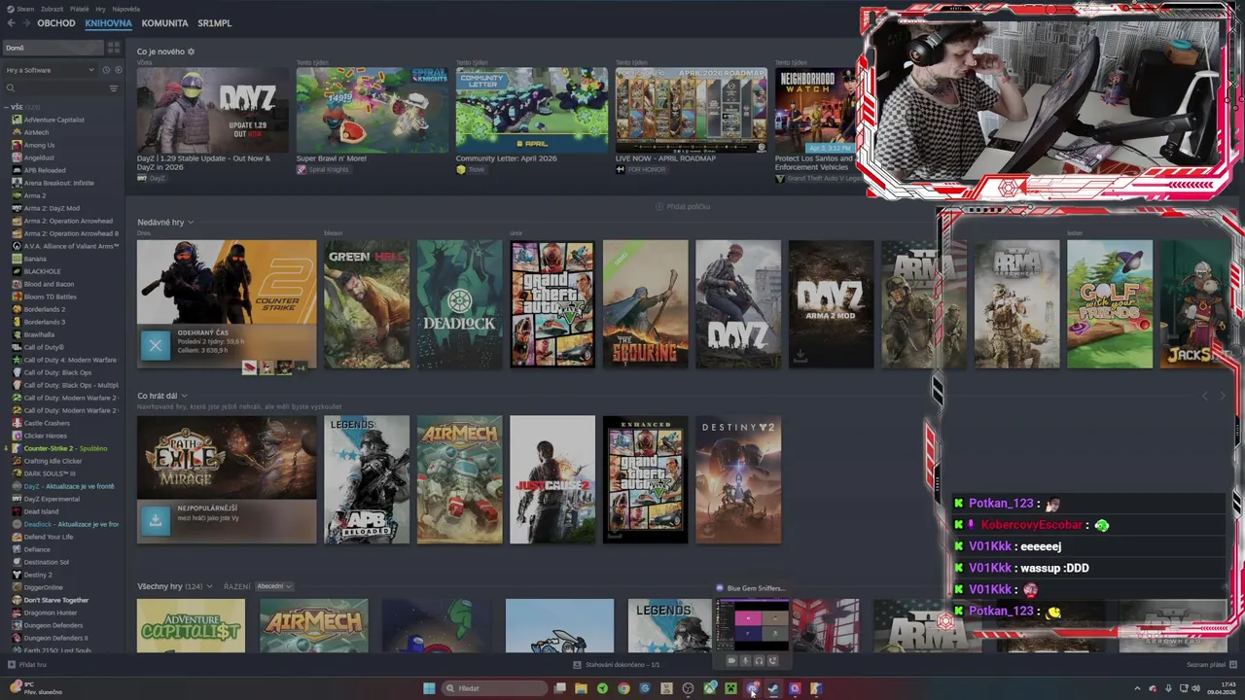Viewport: 1245px width, 700px height.
Task: Open the Nápověda menu
Action: (125, 9)
